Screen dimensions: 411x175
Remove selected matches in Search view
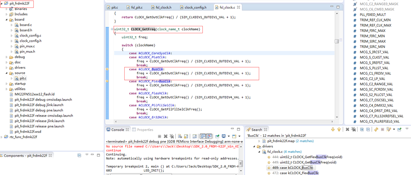(348, 129)
